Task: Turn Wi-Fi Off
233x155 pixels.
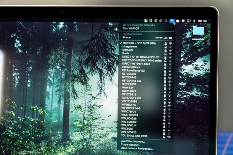Action: click(x=132, y=29)
